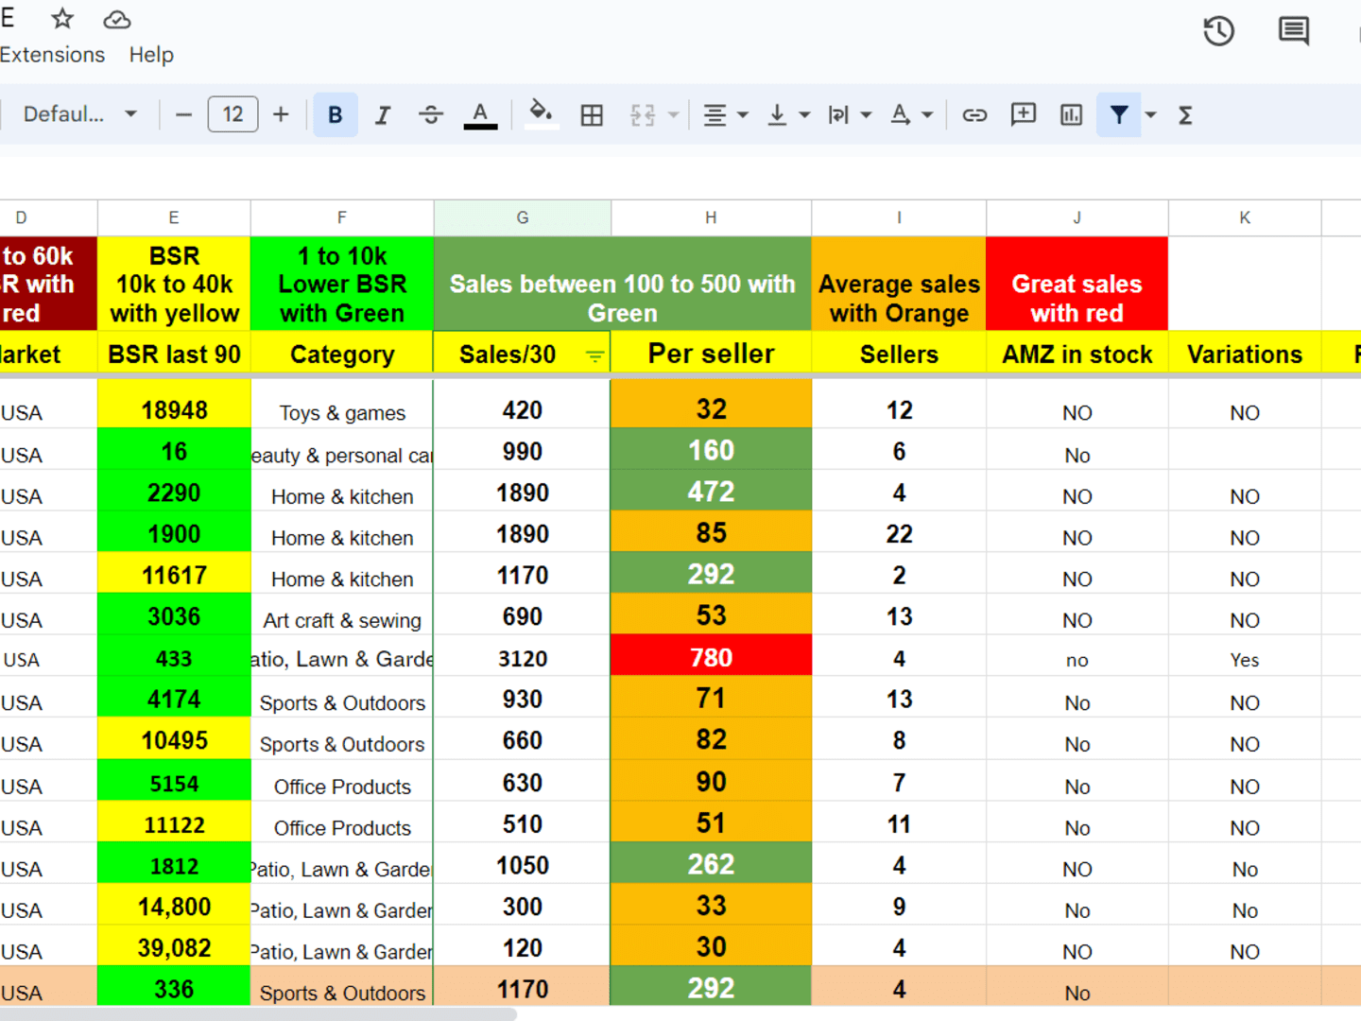
Task: Select column H header
Action: (x=711, y=217)
